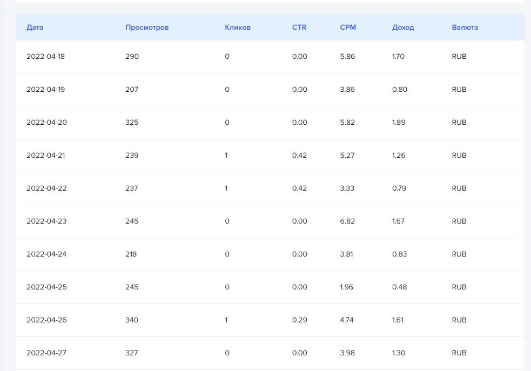
Task: Click the CTR column header
Action: 299,28
